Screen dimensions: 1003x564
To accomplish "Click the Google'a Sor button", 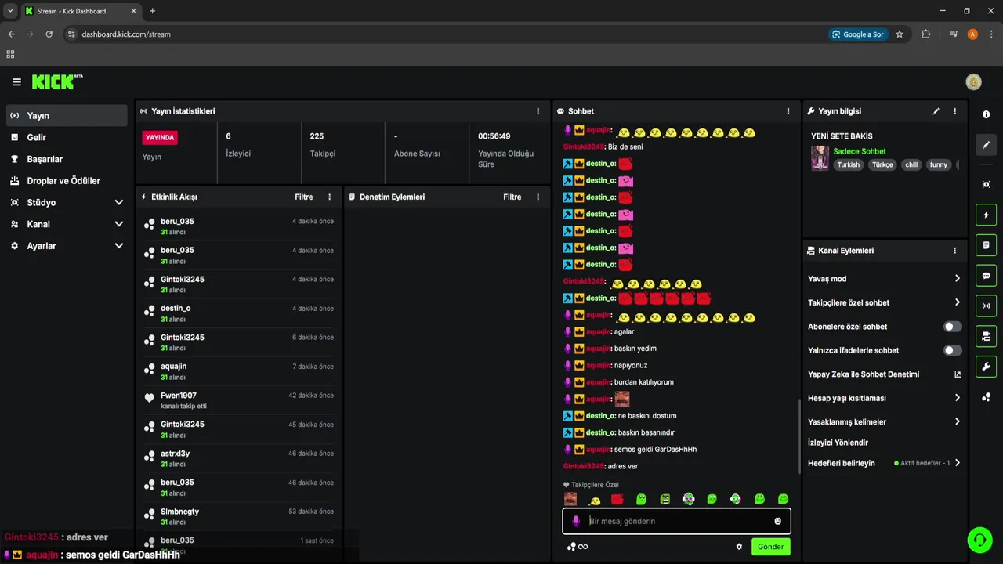I will point(858,34).
